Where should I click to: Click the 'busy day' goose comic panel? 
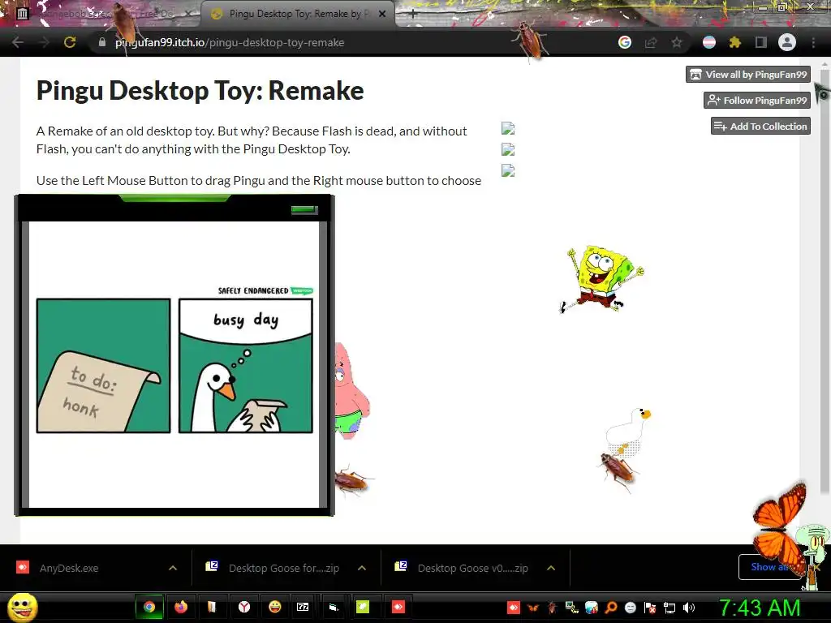point(246,366)
